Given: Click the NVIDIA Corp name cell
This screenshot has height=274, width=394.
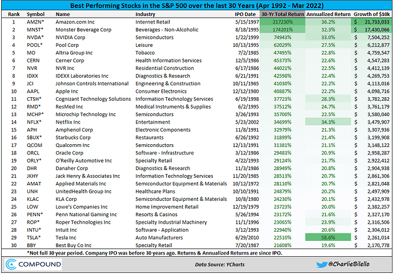Looking at the screenshot, I should point(70,38).
